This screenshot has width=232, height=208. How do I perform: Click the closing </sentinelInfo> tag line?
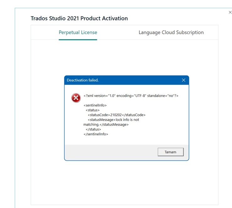[96, 134]
